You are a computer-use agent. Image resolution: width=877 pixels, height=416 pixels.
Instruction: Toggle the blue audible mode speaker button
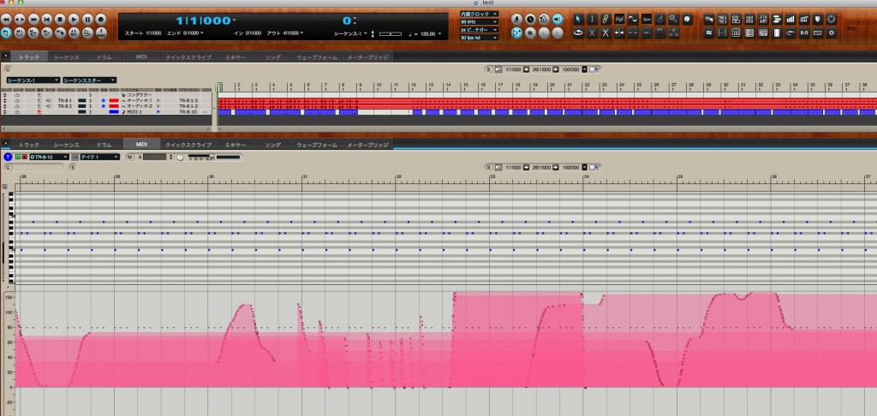tap(558, 19)
